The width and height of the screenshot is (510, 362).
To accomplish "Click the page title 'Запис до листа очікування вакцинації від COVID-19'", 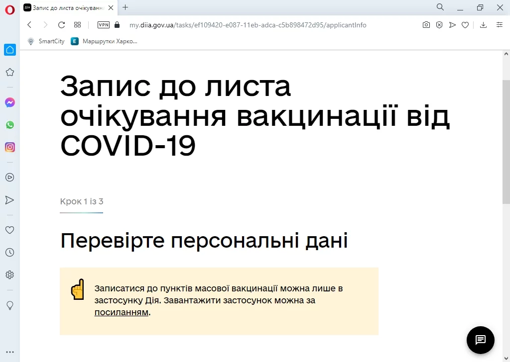I will pos(255,116).
